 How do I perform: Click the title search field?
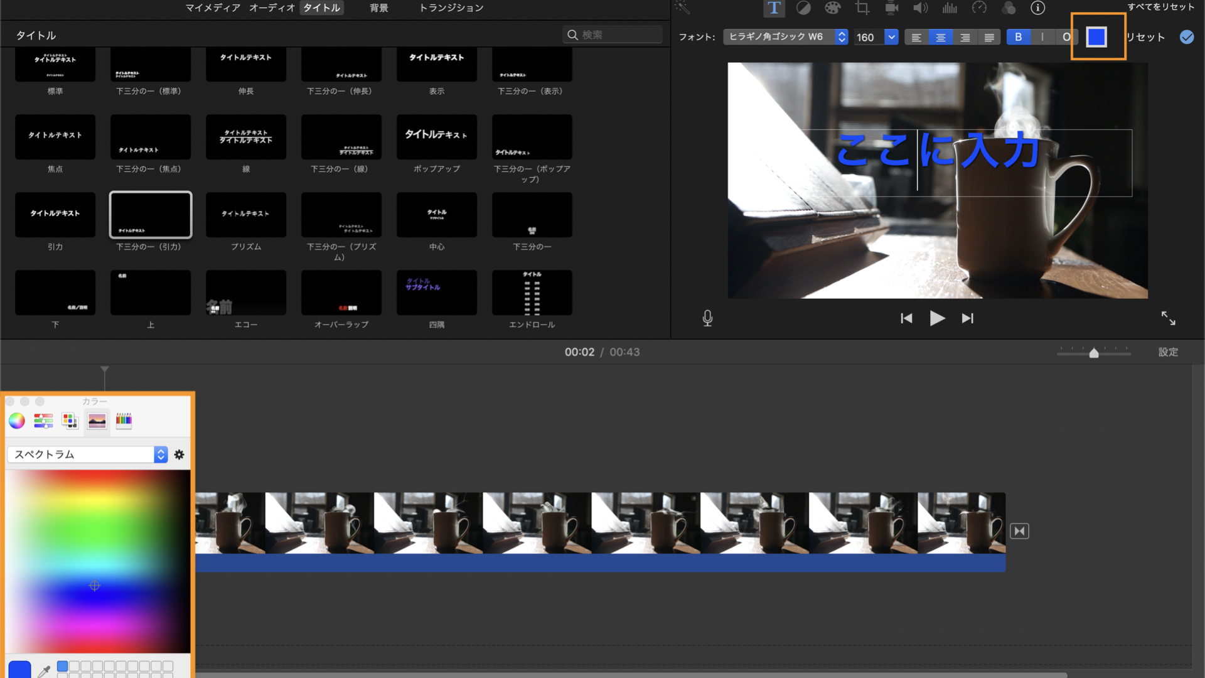click(x=613, y=35)
